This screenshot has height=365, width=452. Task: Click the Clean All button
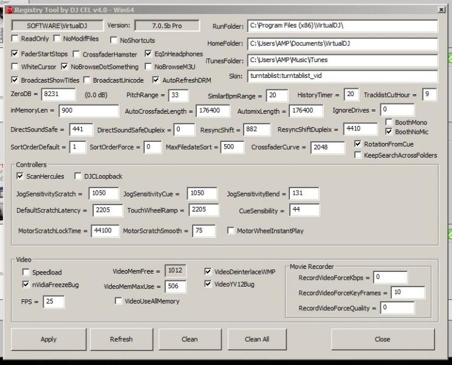(257, 339)
